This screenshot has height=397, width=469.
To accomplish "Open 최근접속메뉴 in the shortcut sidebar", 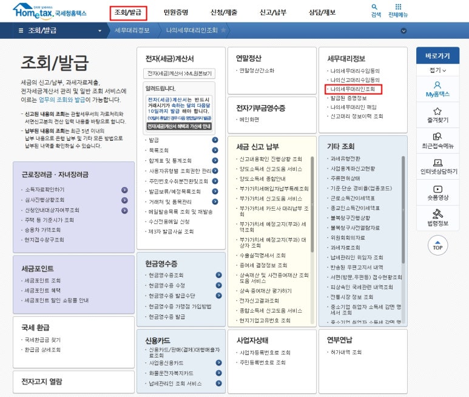I will (x=437, y=140).
